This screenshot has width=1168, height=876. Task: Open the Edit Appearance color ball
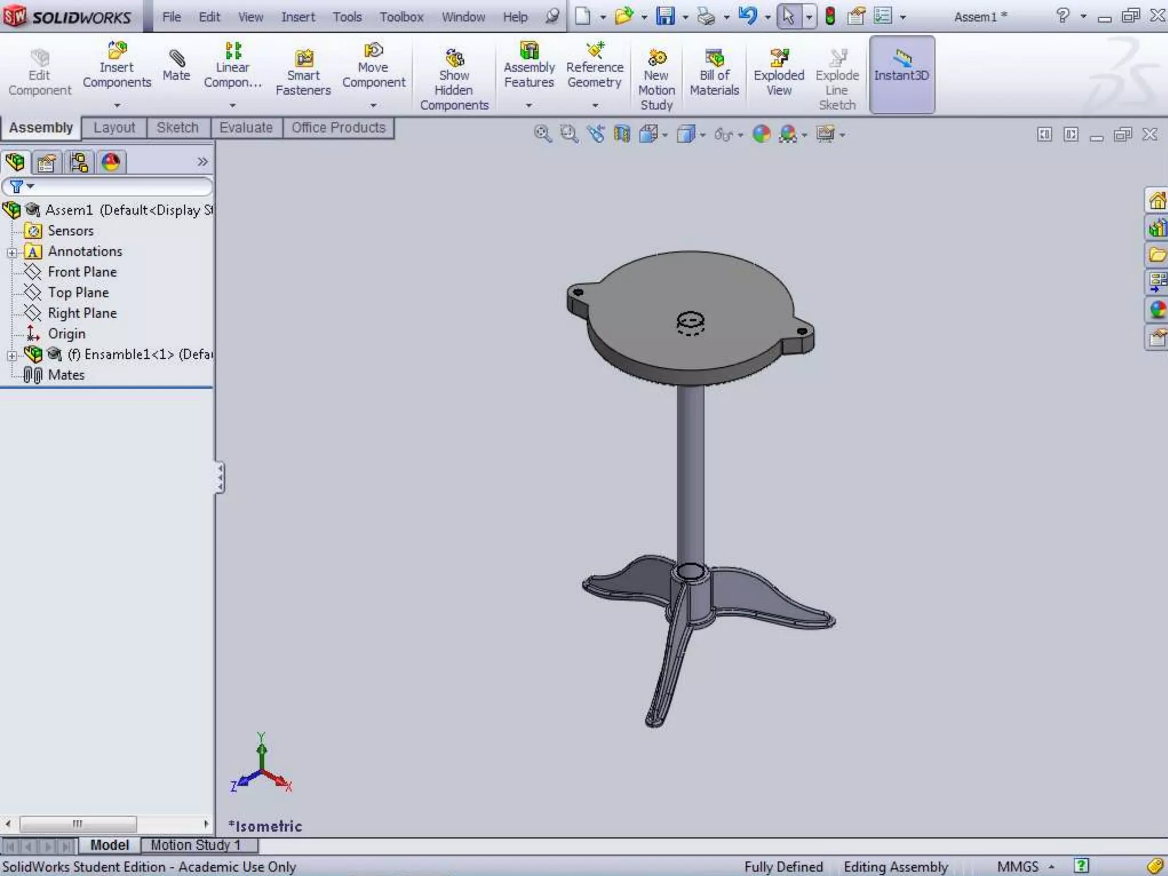(761, 134)
